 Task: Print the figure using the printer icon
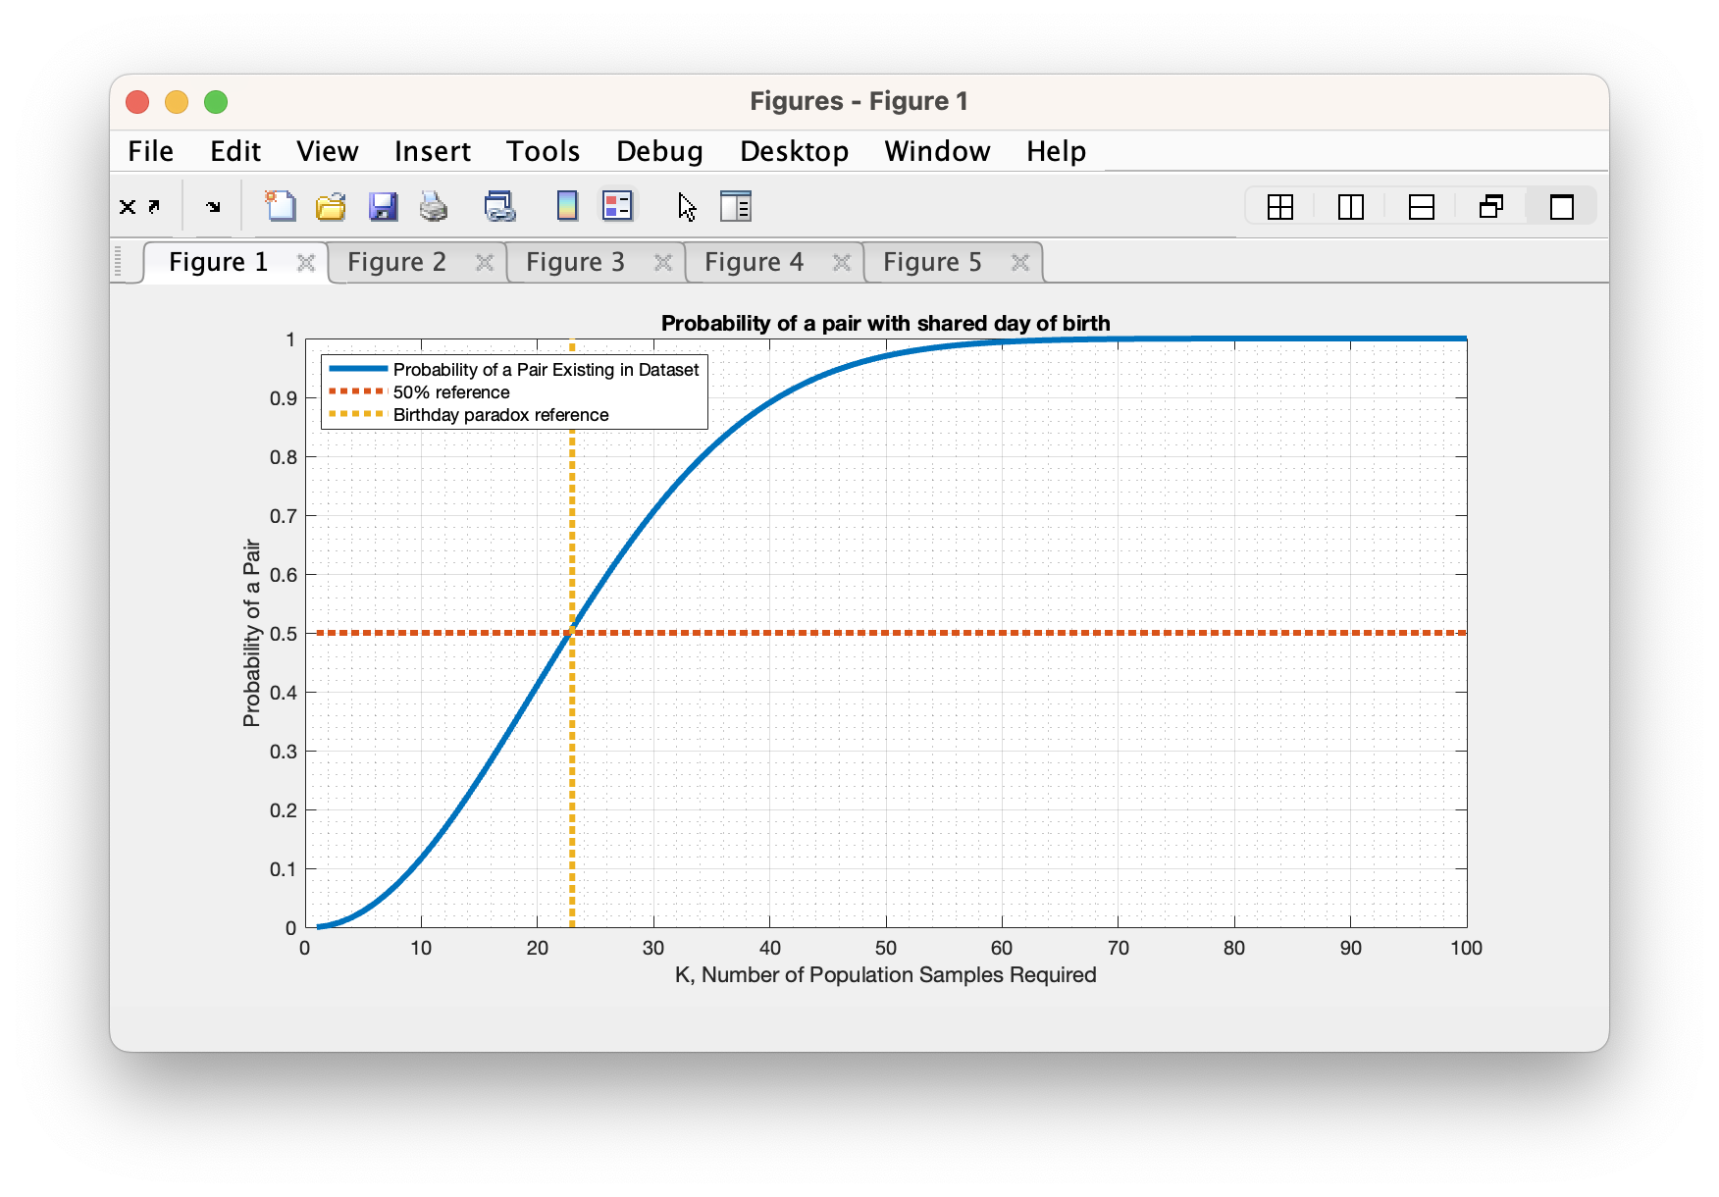(x=432, y=206)
